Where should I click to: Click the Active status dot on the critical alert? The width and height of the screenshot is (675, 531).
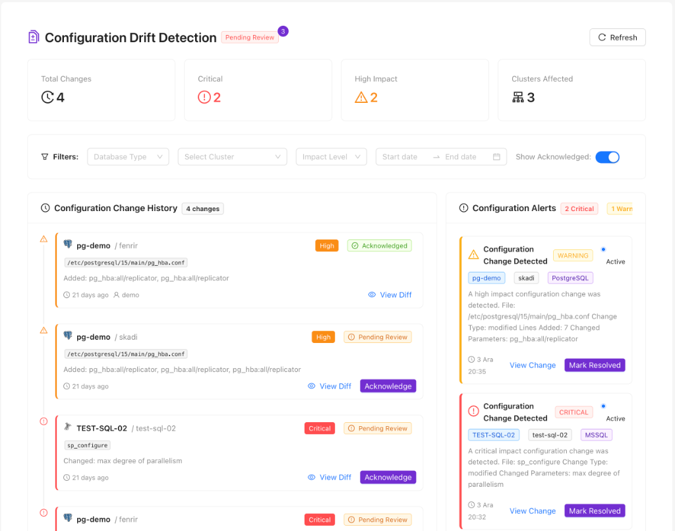click(x=604, y=406)
